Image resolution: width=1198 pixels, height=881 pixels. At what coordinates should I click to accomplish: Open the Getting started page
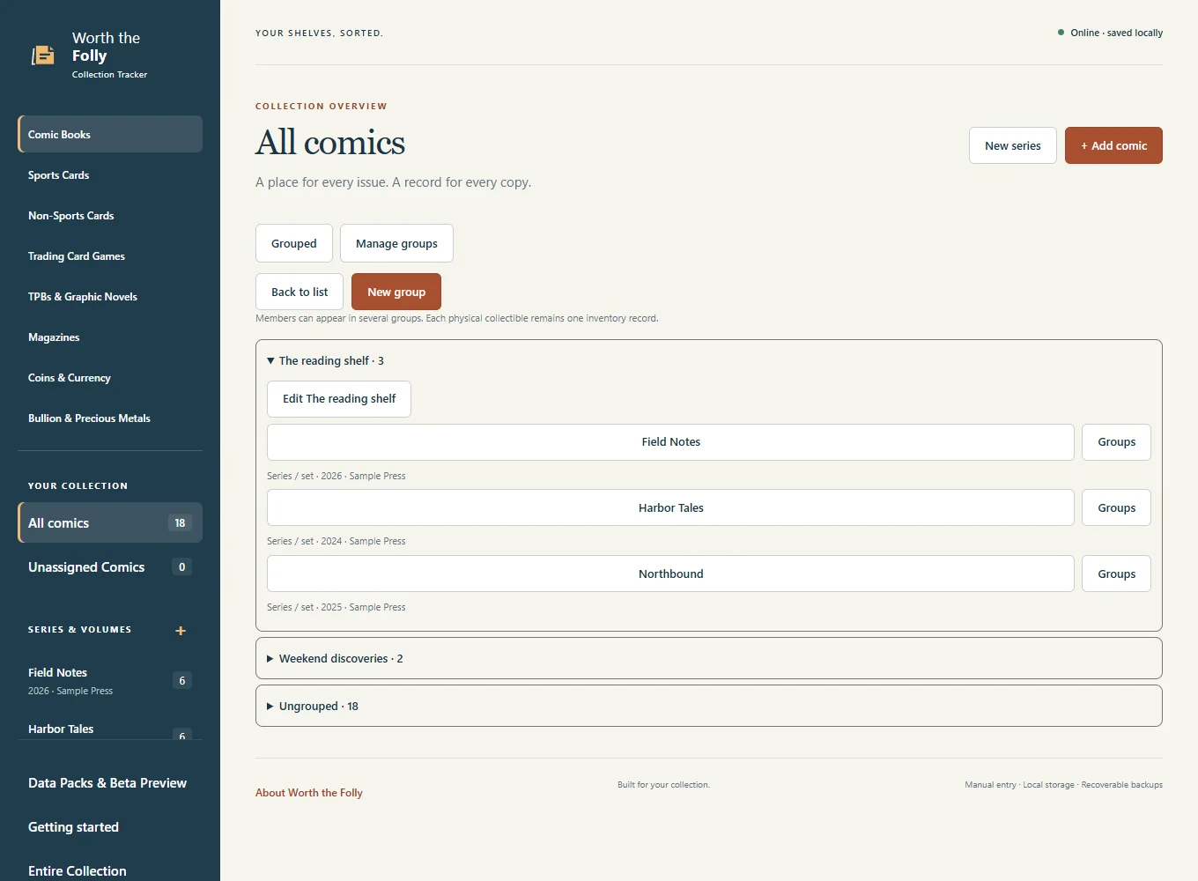(x=110, y=826)
